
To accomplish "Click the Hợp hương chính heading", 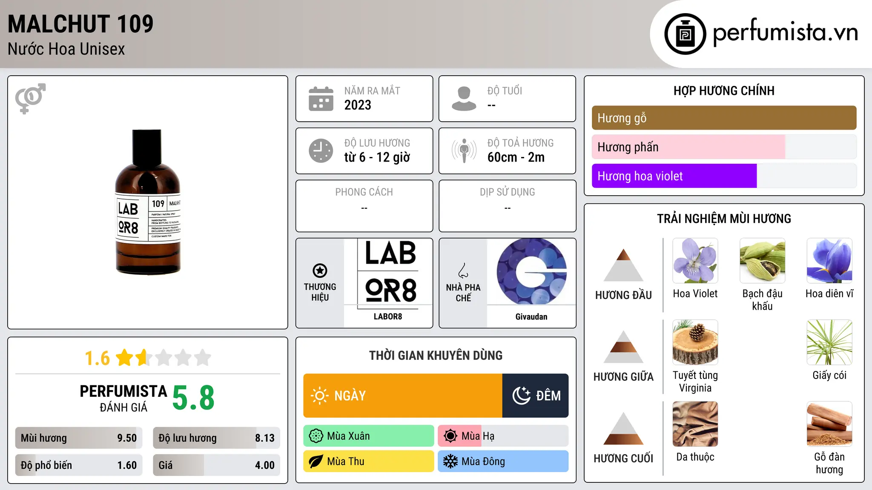I will 724,91.
